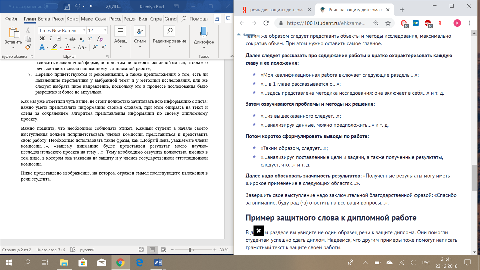Screen dimensions: 480x270
Task: Expand the font size dropdown
Action: pyautogui.click(x=105, y=30)
